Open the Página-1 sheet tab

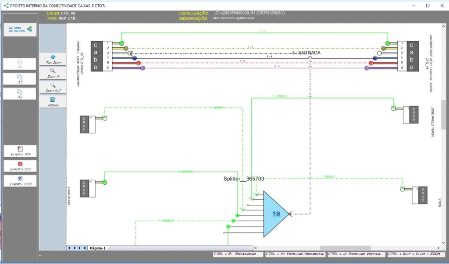pyautogui.click(x=97, y=248)
